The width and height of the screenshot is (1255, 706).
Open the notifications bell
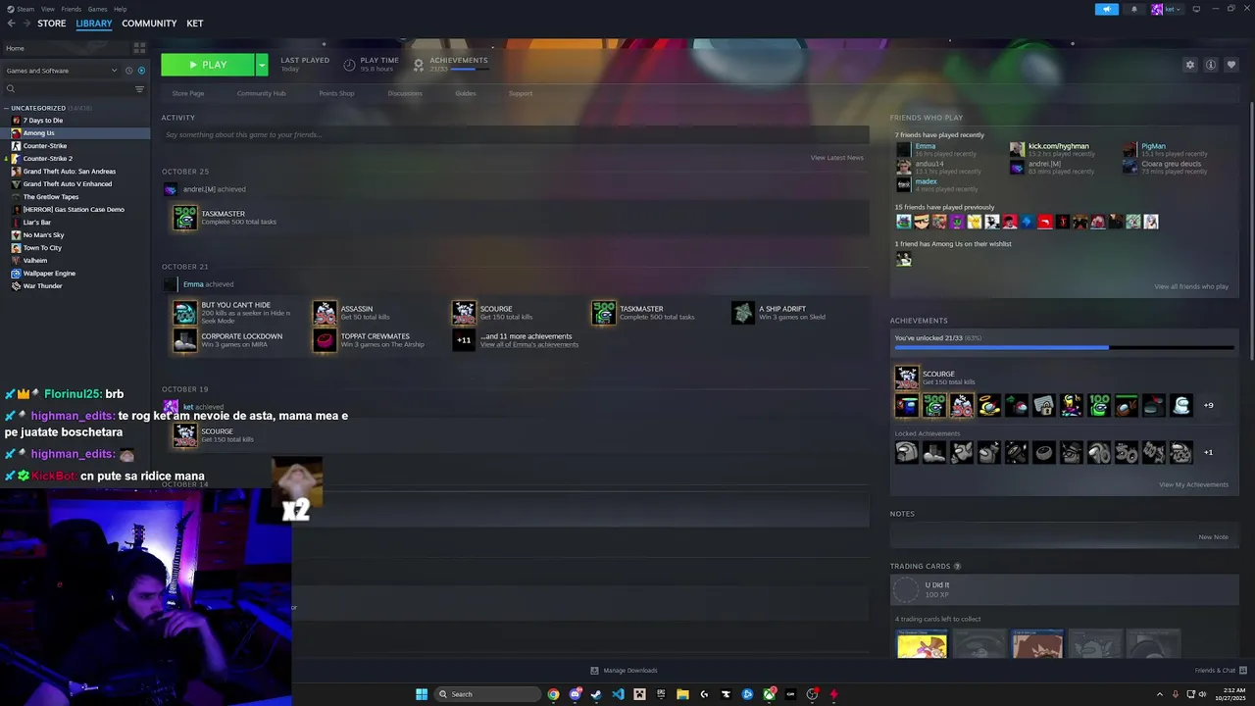1134,9
